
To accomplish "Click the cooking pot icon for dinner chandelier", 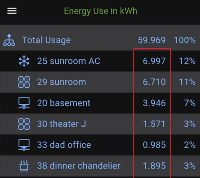I will [24, 166].
